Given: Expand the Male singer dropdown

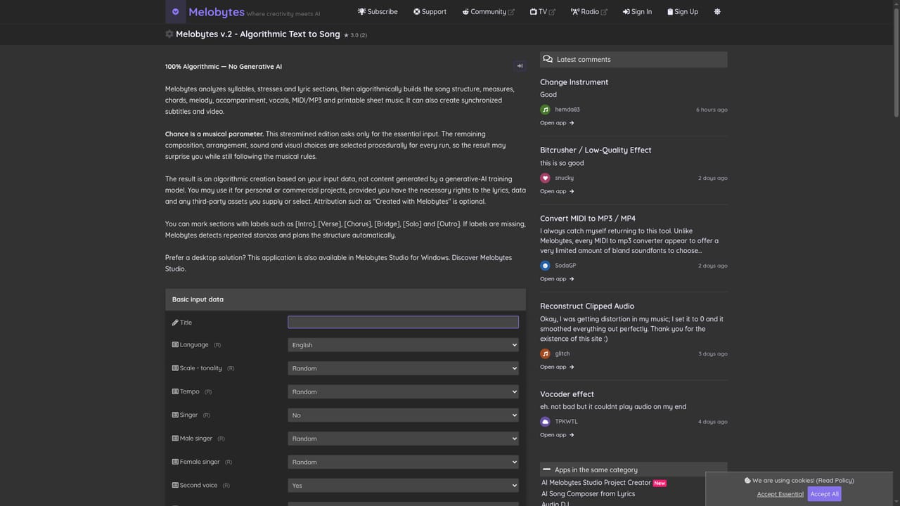Looking at the screenshot, I should point(403,439).
